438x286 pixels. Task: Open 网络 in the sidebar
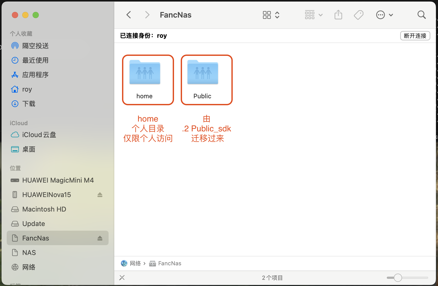point(58,267)
